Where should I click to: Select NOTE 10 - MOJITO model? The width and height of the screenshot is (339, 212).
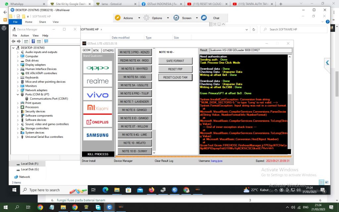(134, 143)
